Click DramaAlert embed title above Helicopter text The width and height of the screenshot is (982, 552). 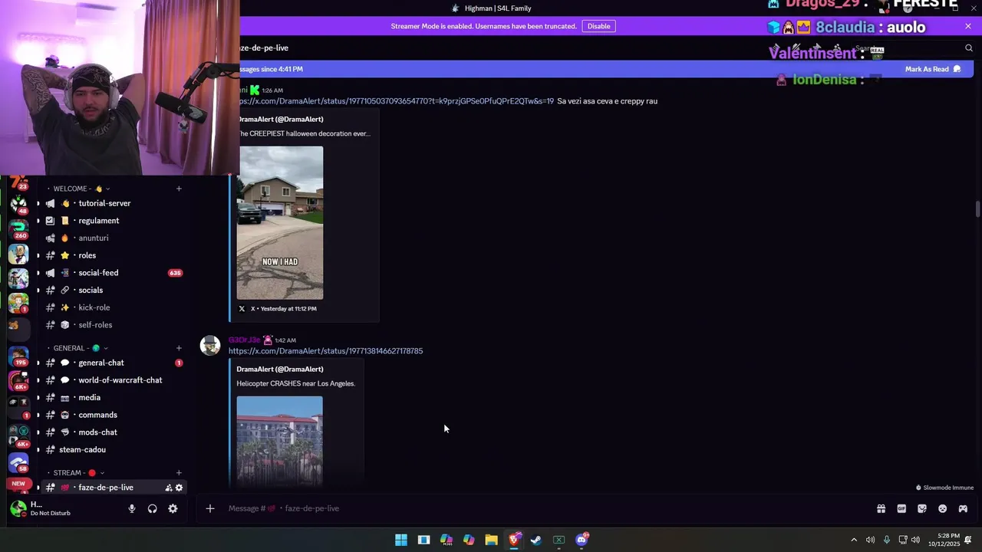[280, 369]
